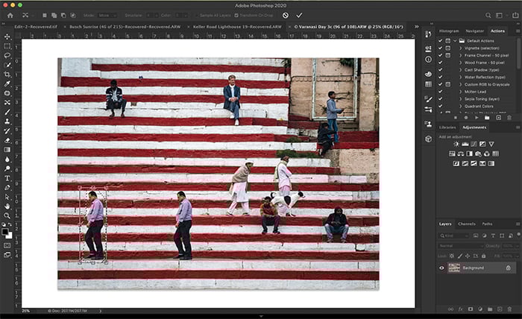Screen dimensions: 522x319
Task: Select the Eyedropper tool
Action: click(7, 83)
